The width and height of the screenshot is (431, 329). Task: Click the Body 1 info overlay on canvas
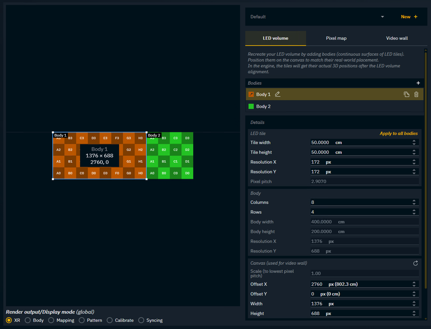click(100, 155)
